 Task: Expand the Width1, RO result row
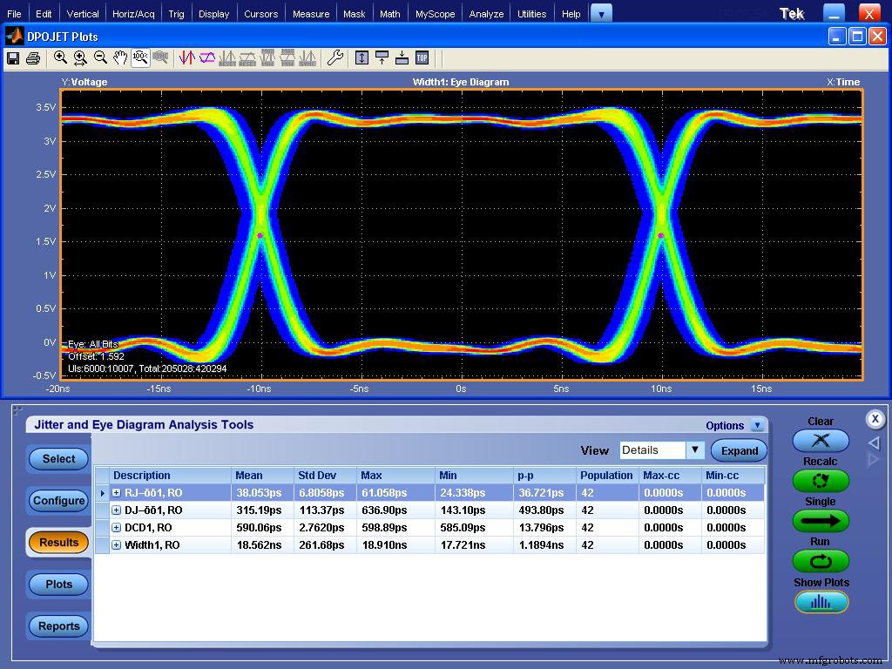116,544
